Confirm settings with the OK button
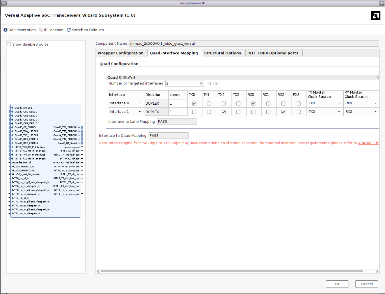This screenshot has height=294, width=385. pos(337,284)
